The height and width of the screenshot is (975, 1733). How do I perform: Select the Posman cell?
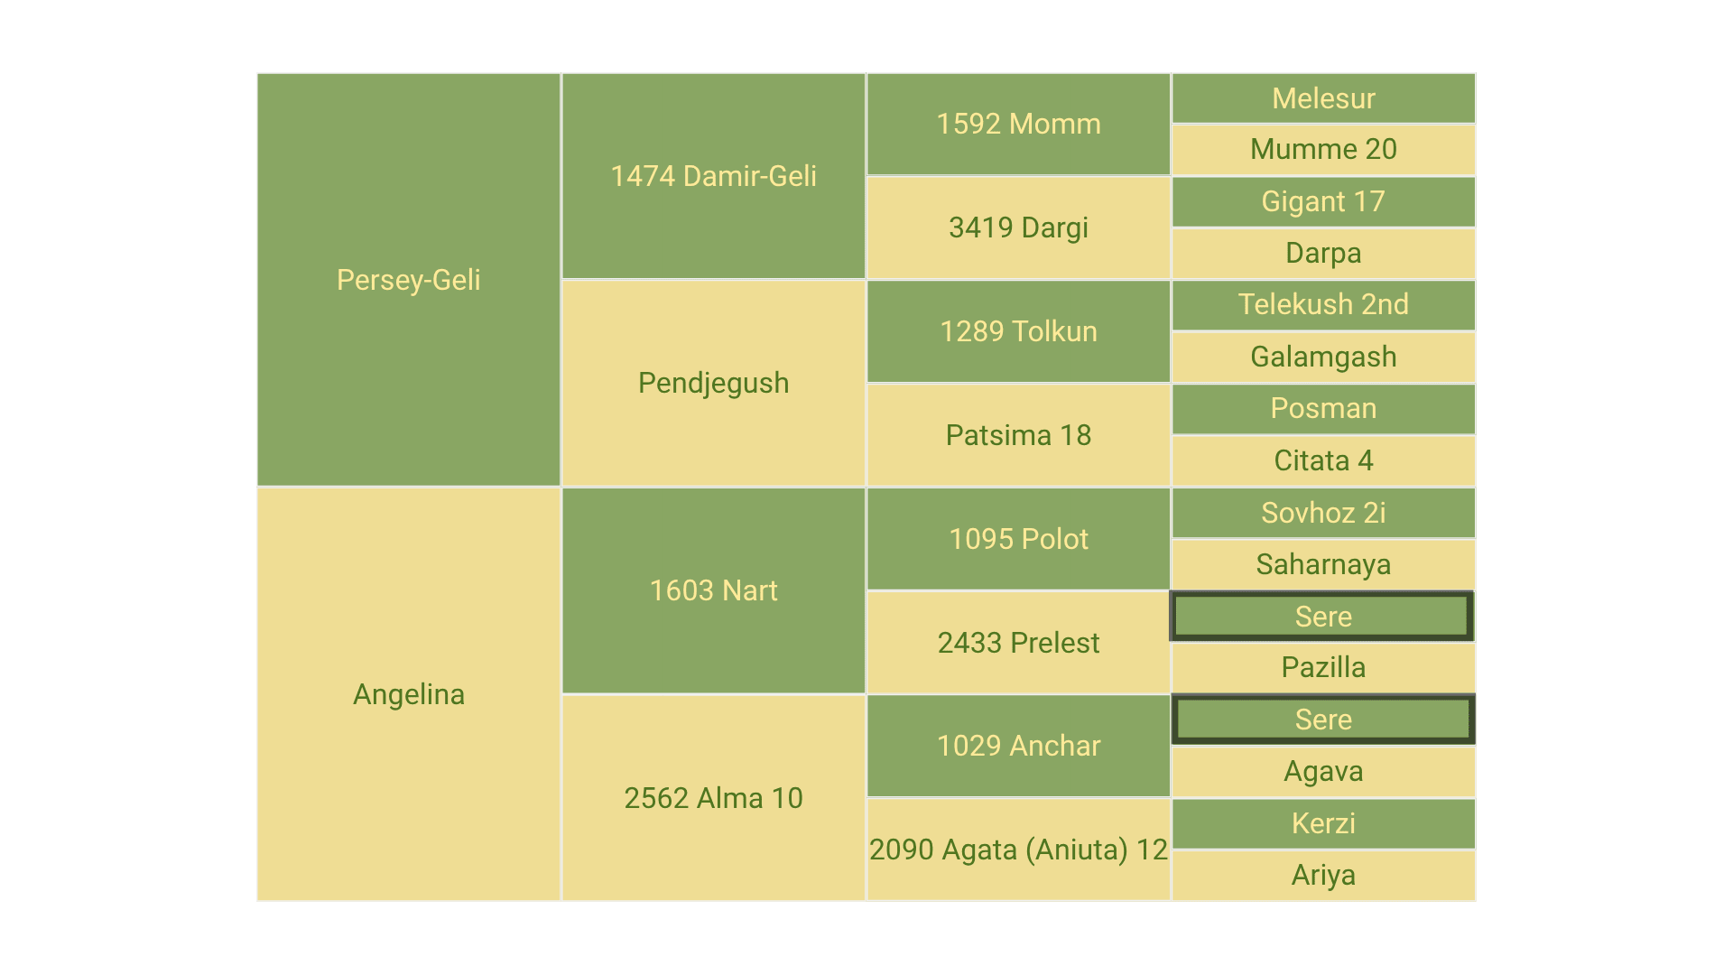coord(1324,409)
